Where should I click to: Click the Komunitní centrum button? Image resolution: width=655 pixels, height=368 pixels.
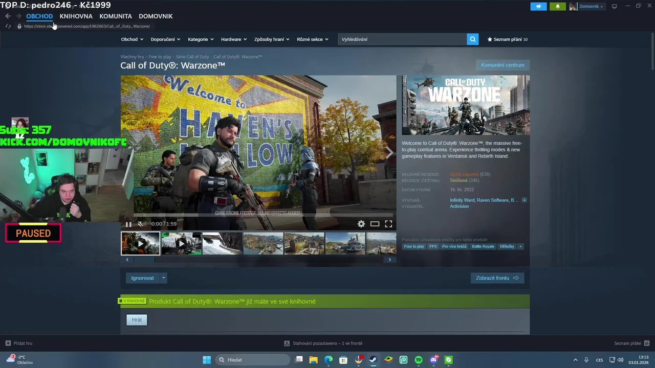pyautogui.click(x=503, y=65)
